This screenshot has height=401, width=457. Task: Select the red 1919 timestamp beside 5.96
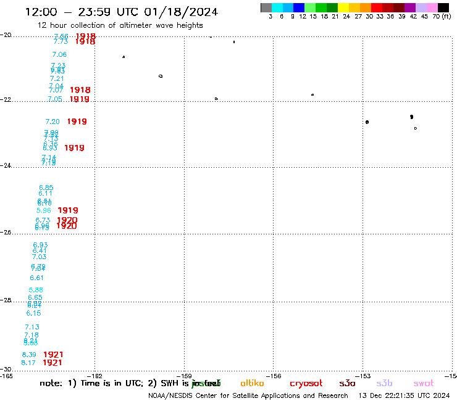click(68, 210)
